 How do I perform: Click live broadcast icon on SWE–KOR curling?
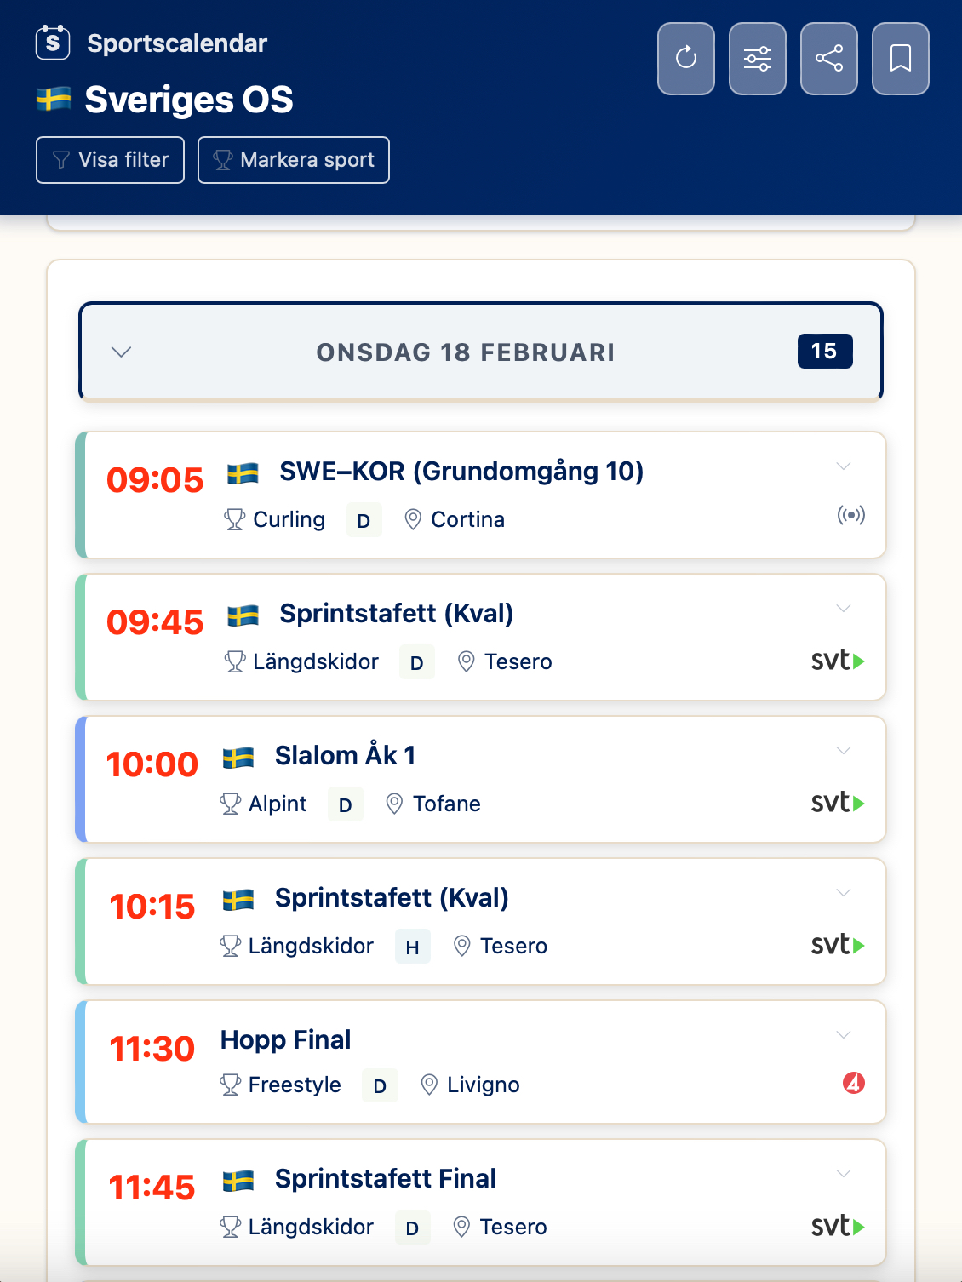click(851, 515)
